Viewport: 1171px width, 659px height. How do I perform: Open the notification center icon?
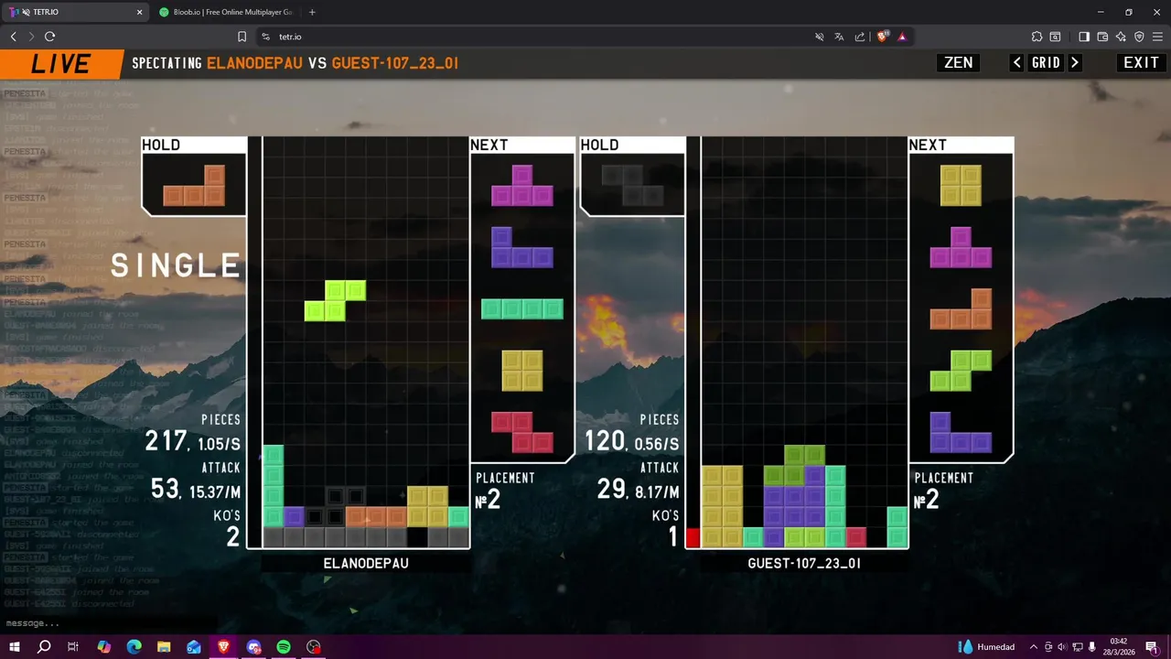1151,647
